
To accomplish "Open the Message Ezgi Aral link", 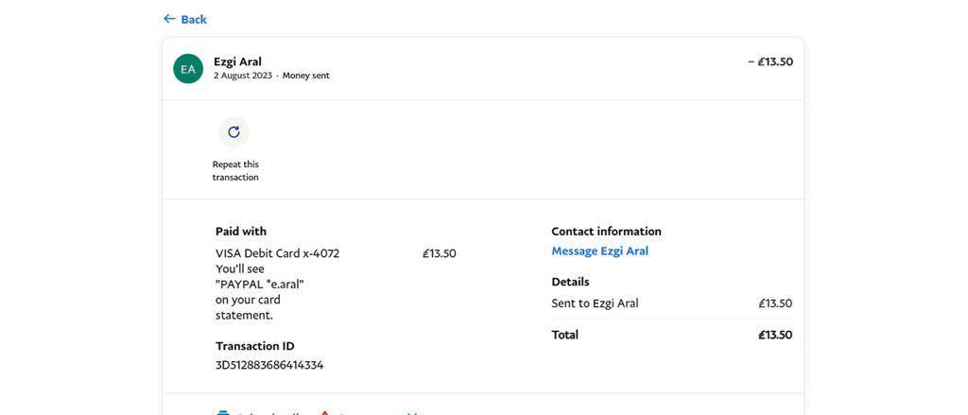I will tap(599, 251).
